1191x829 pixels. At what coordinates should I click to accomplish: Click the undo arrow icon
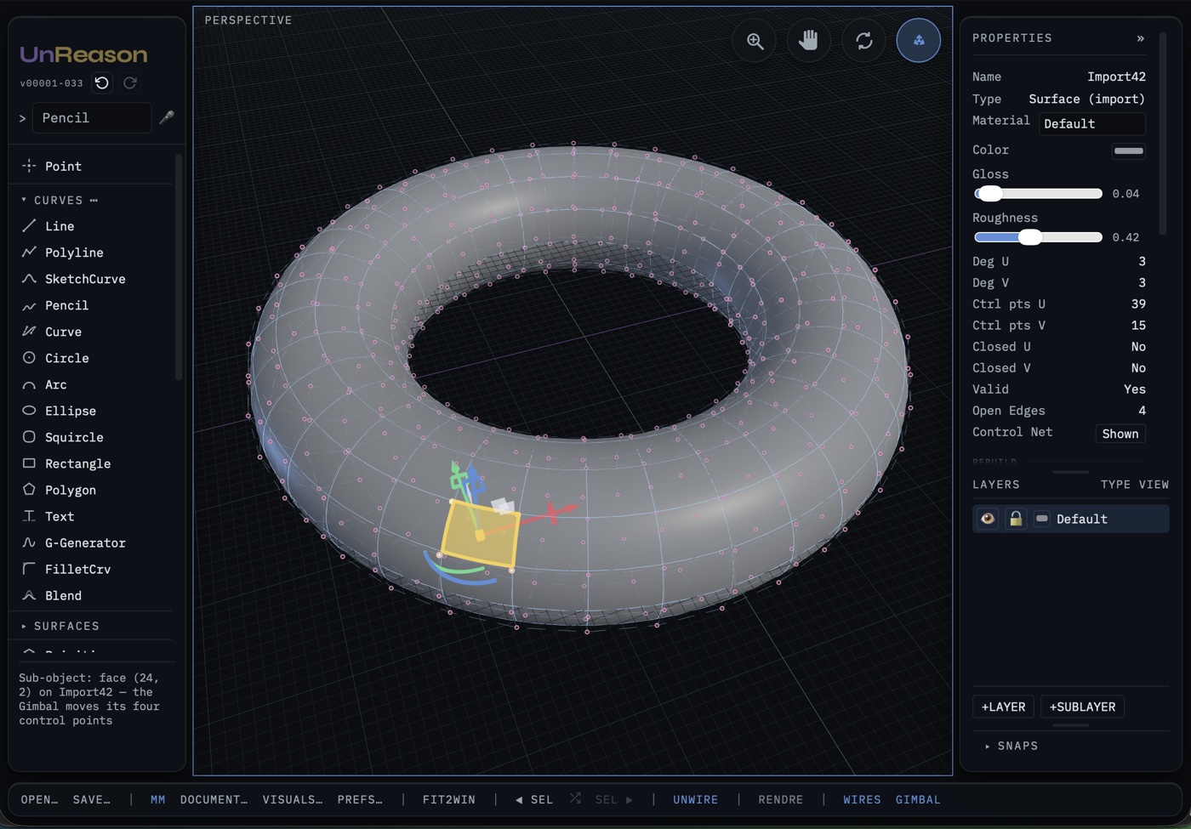point(102,82)
